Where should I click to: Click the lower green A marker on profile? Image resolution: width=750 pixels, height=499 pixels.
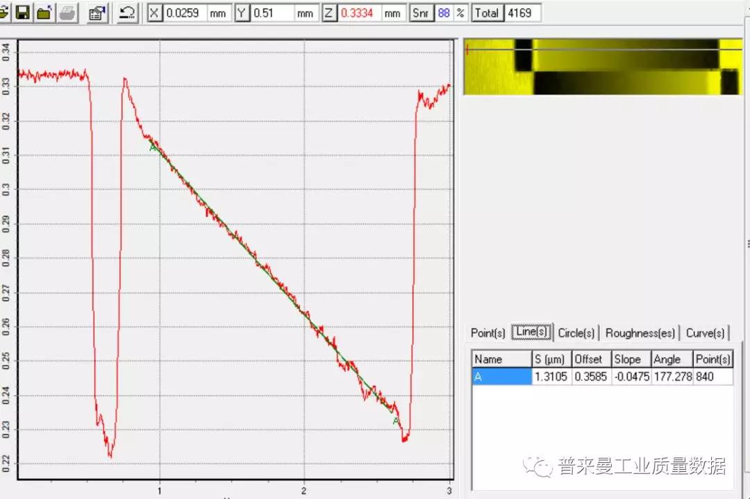point(396,421)
